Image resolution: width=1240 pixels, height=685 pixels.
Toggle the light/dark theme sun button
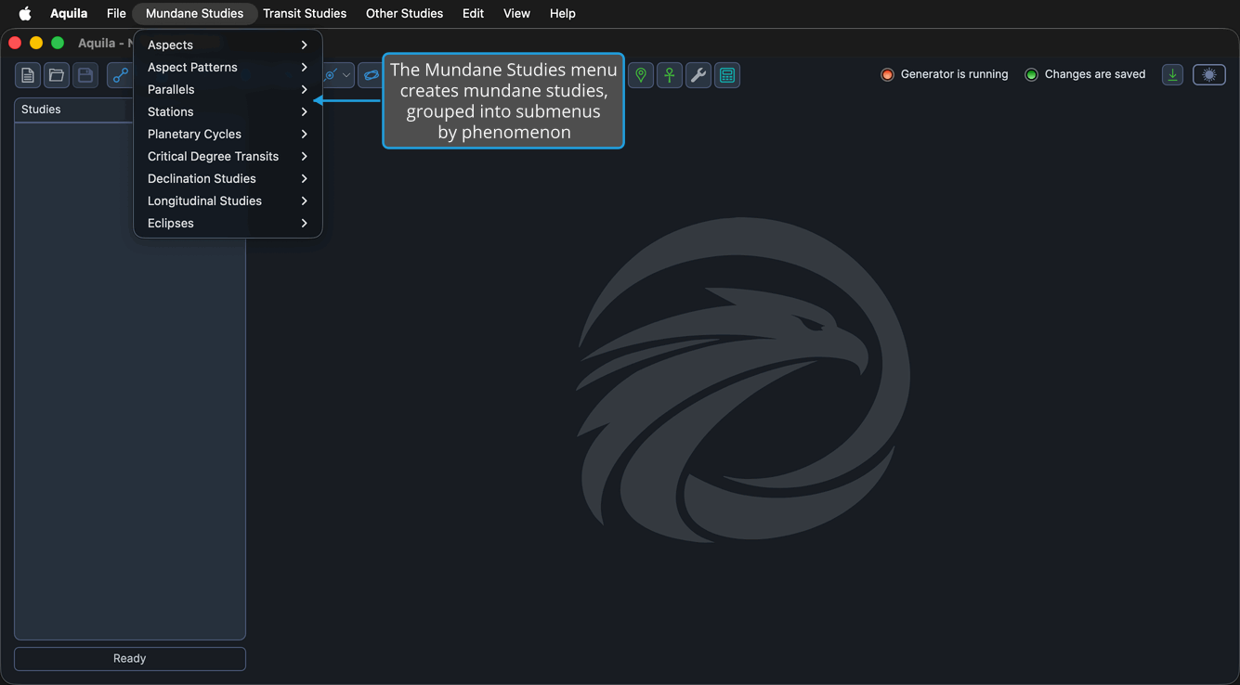[x=1209, y=75]
